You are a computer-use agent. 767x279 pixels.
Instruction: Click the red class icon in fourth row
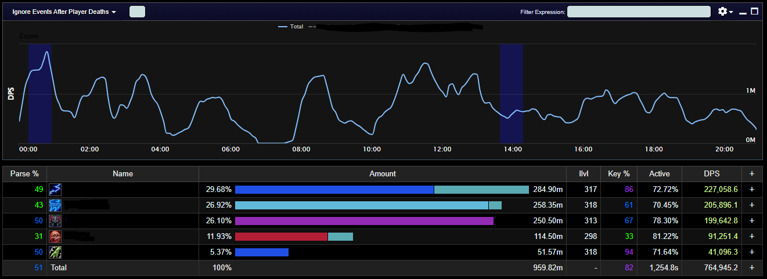55,236
